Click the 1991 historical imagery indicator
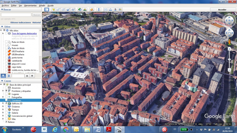Viewport: 237px width, 133px height. point(71,124)
